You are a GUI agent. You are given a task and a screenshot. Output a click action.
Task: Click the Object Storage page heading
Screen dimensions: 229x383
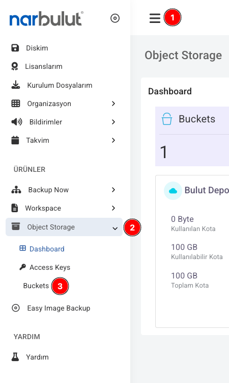pos(183,55)
